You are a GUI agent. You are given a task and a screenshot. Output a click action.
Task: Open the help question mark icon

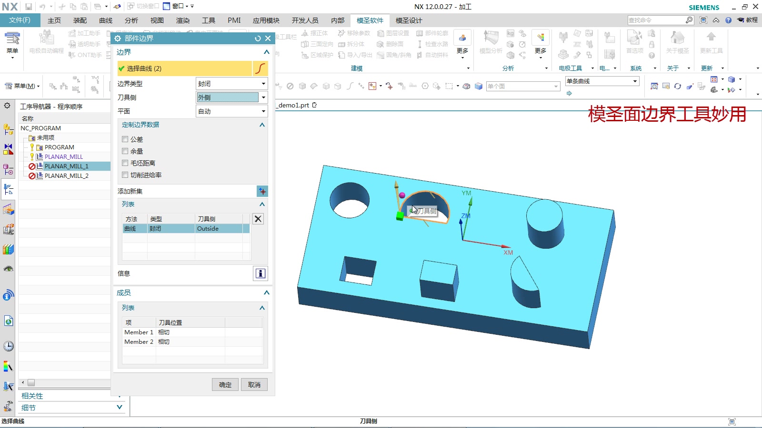point(728,20)
